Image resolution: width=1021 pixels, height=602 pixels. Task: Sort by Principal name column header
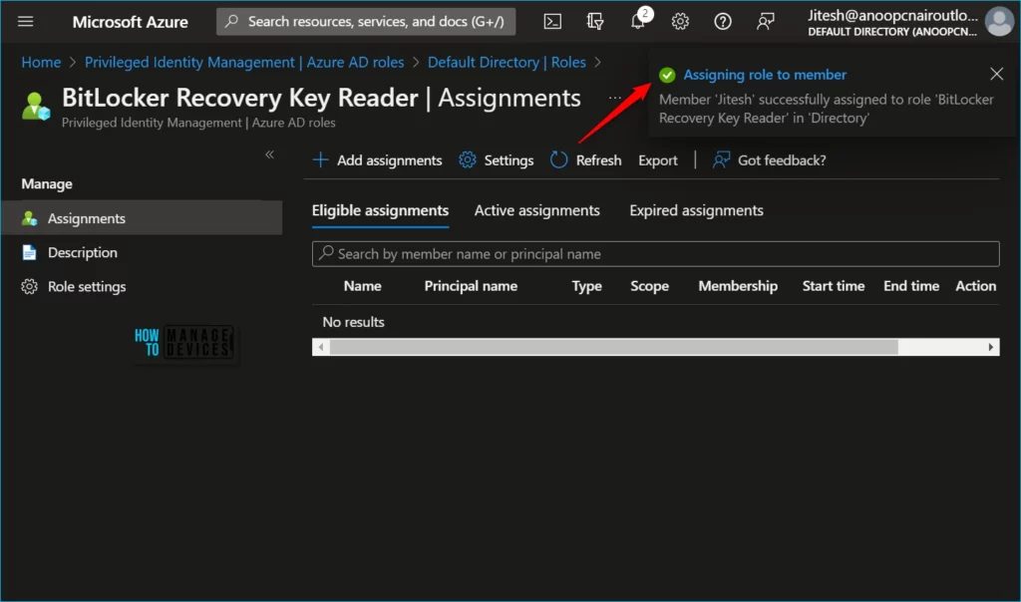coord(471,286)
